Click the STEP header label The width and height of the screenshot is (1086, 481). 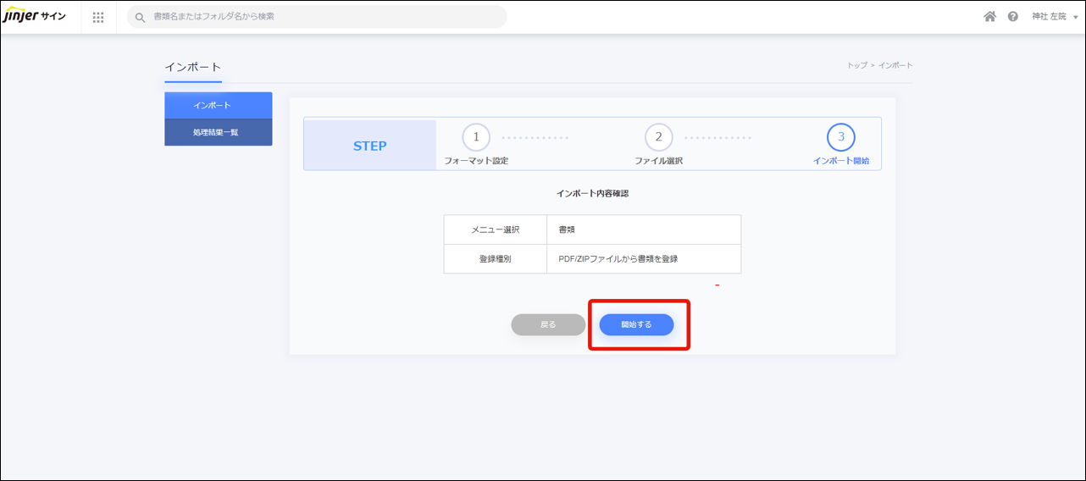tap(369, 146)
